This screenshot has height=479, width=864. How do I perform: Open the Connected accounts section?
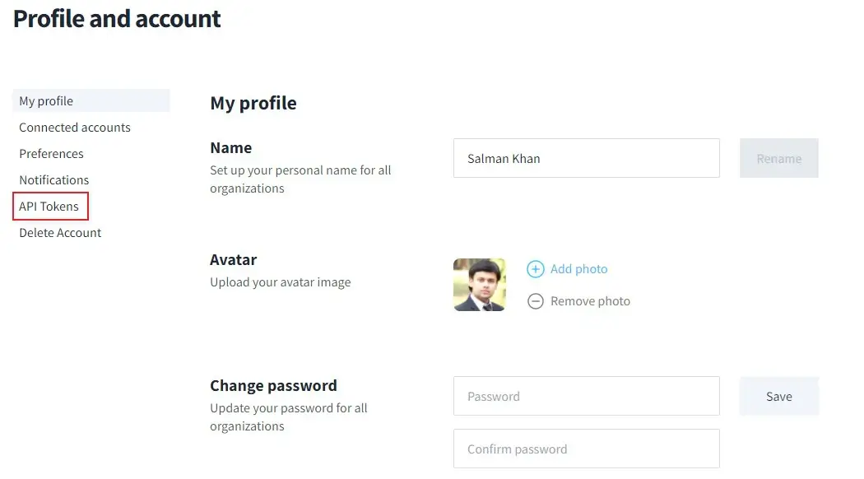tap(74, 127)
